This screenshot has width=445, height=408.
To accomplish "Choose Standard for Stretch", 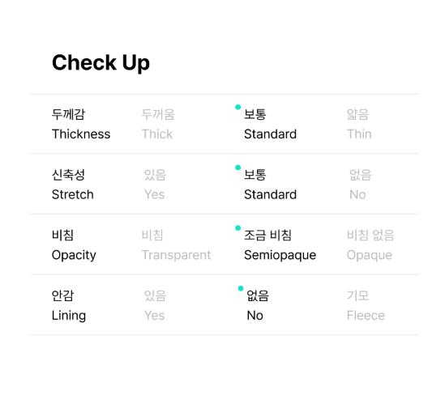I will coord(270,185).
